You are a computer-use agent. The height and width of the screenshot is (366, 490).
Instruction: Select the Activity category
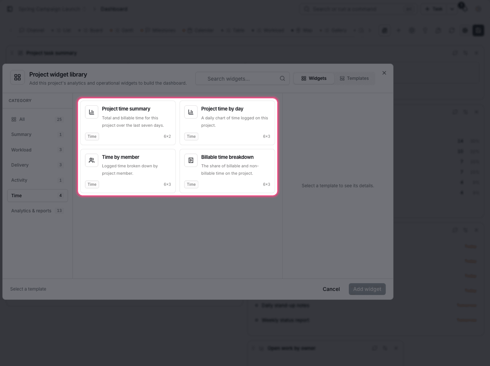click(37, 180)
